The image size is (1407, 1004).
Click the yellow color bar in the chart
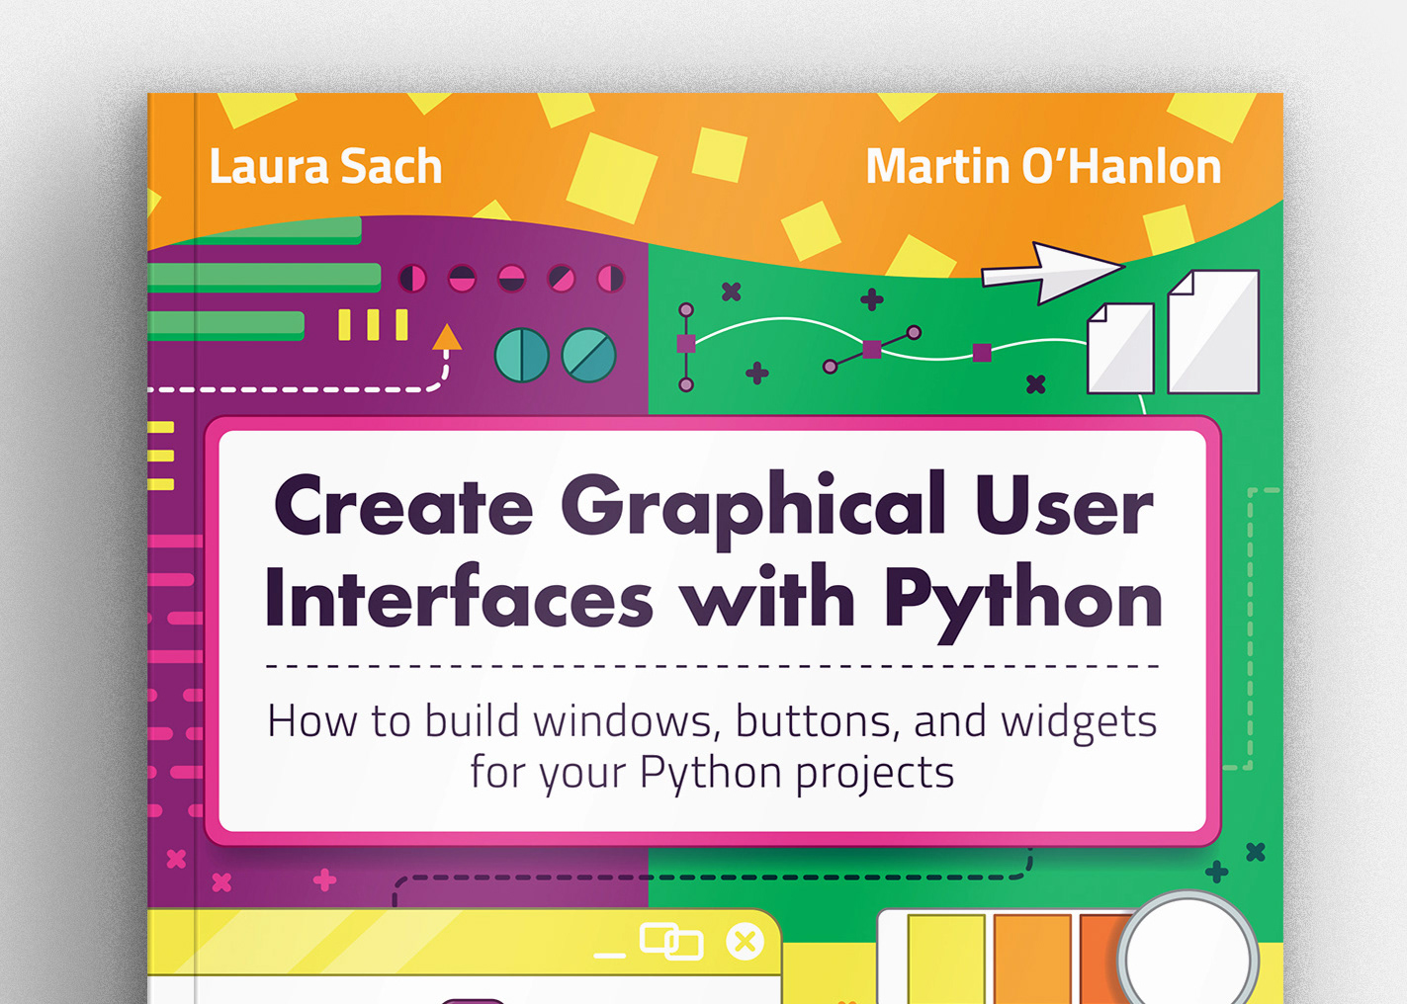945,959
